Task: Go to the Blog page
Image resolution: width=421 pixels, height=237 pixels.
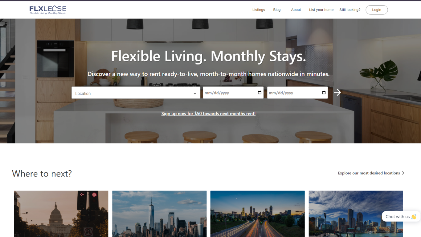Action: [x=277, y=10]
